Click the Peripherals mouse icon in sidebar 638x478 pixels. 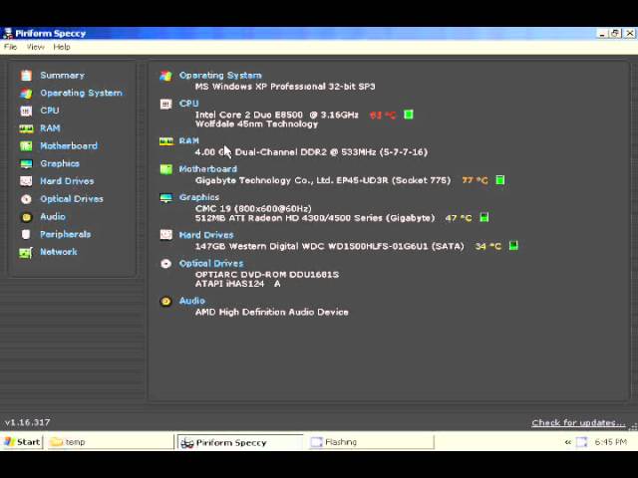[x=26, y=235]
